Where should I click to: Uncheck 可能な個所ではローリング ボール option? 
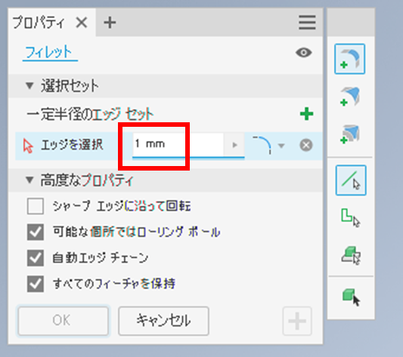coord(36,232)
